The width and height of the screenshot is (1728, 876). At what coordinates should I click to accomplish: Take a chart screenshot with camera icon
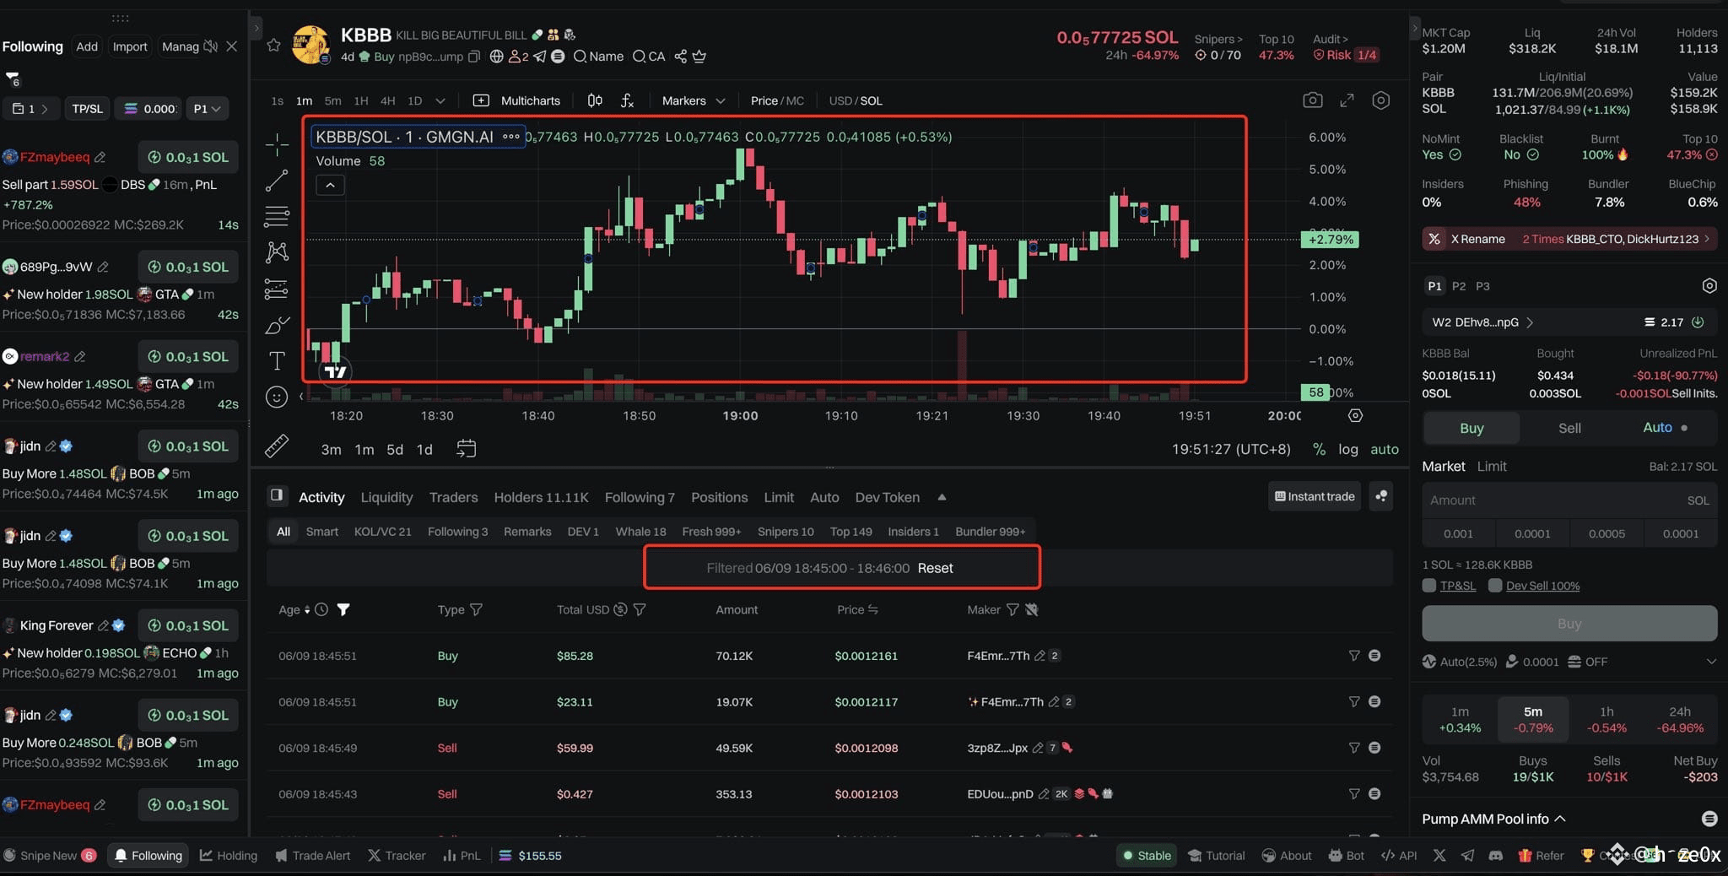tap(1312, 100)
